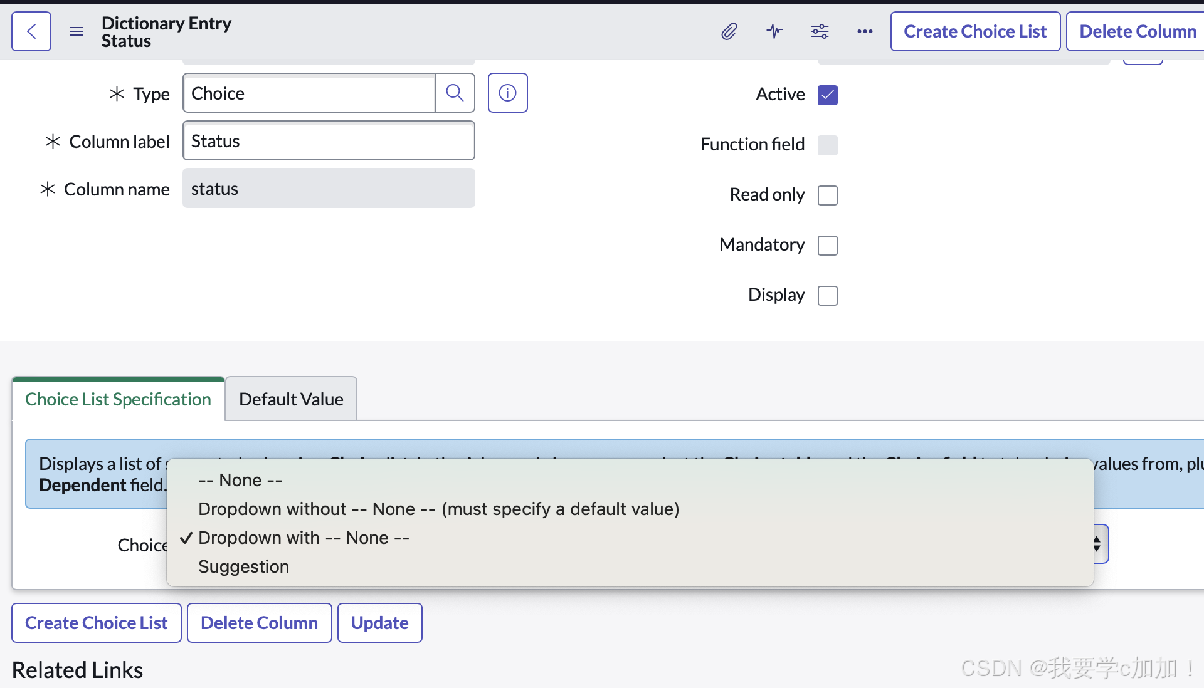1204x688 pixels.
Task: Uncheck the Active checkbox
Action: coord(828,95)
